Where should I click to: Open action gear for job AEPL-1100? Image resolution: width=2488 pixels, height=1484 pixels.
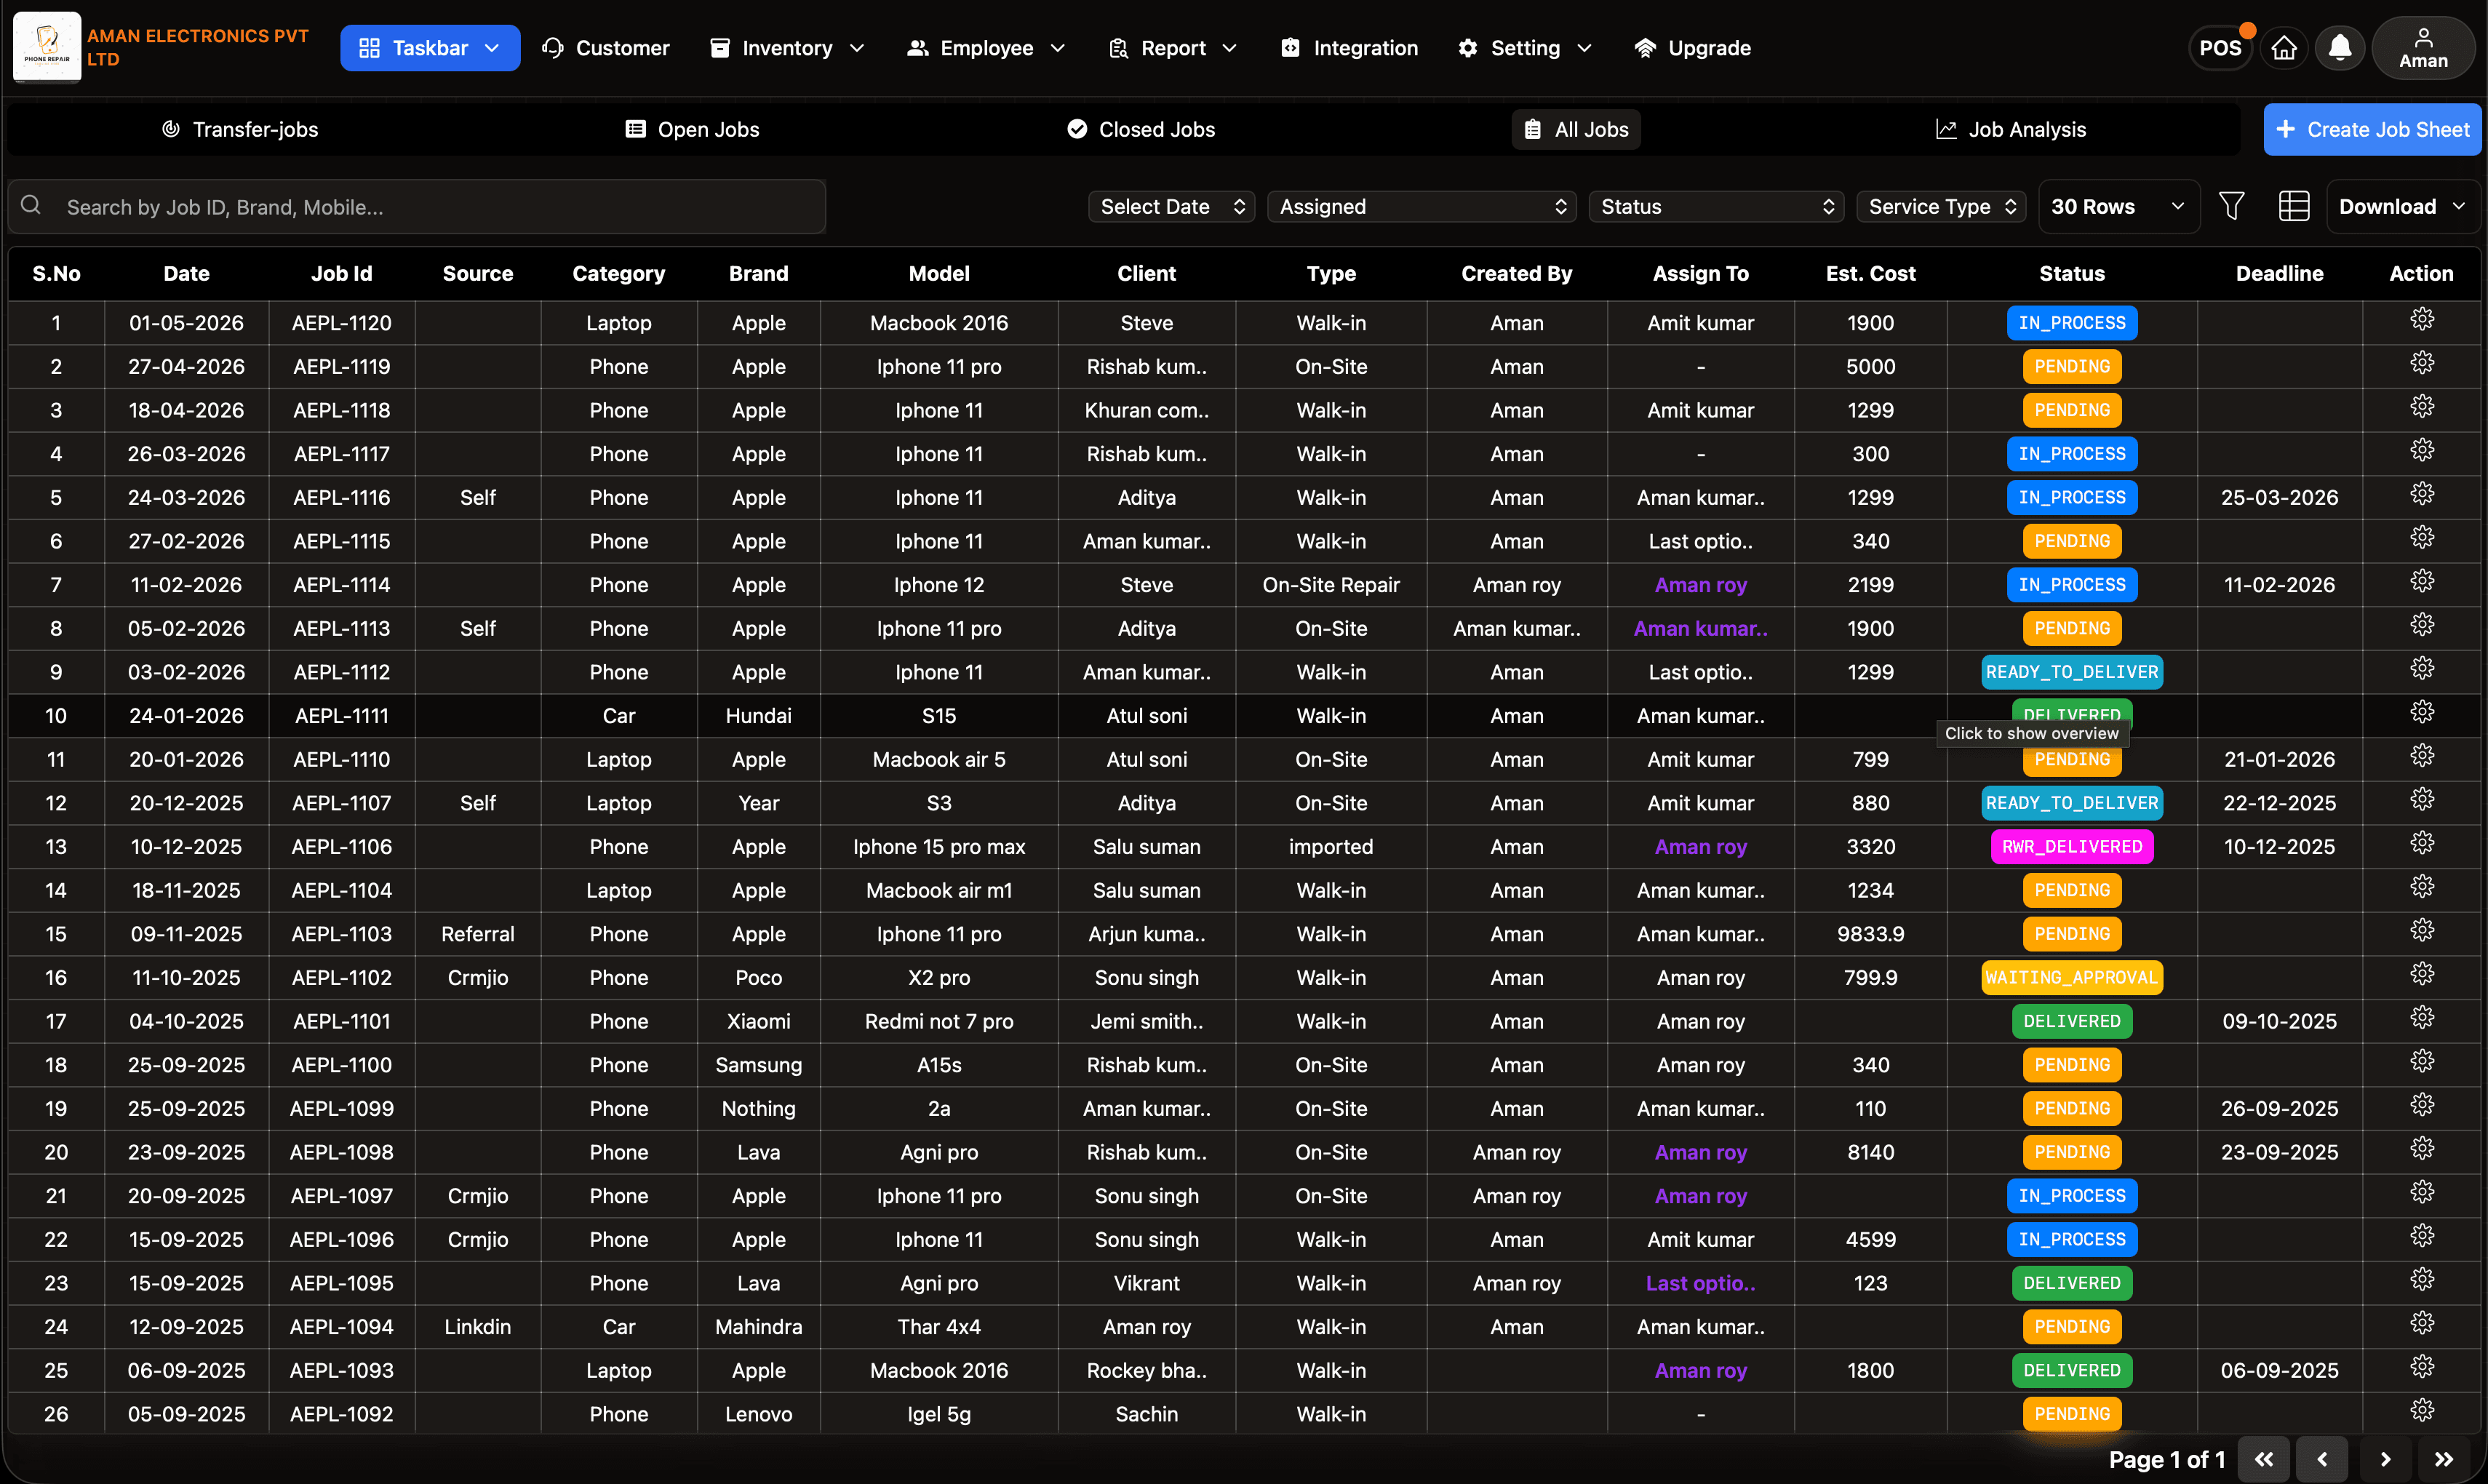click(2421, 1061)
